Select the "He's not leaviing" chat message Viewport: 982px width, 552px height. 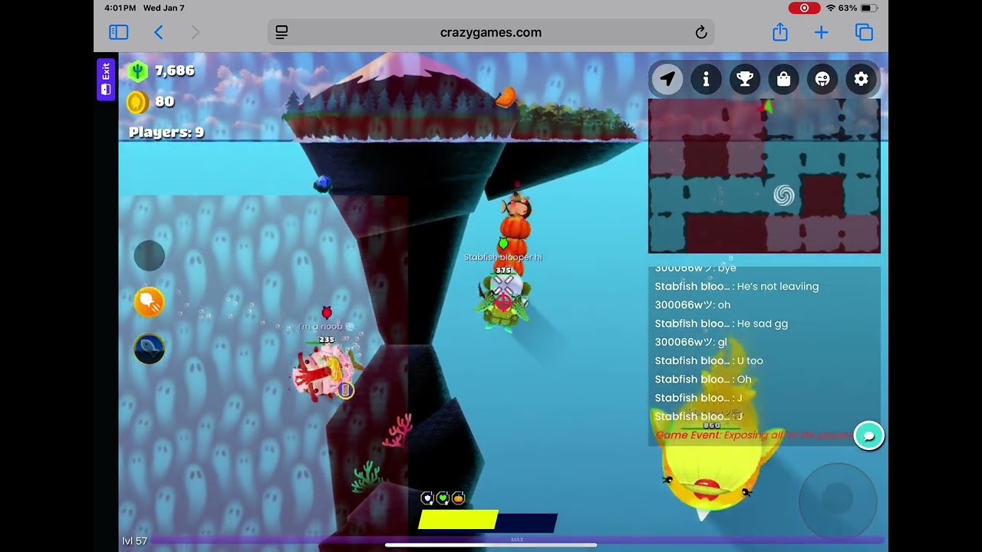(x=736, y=286)
